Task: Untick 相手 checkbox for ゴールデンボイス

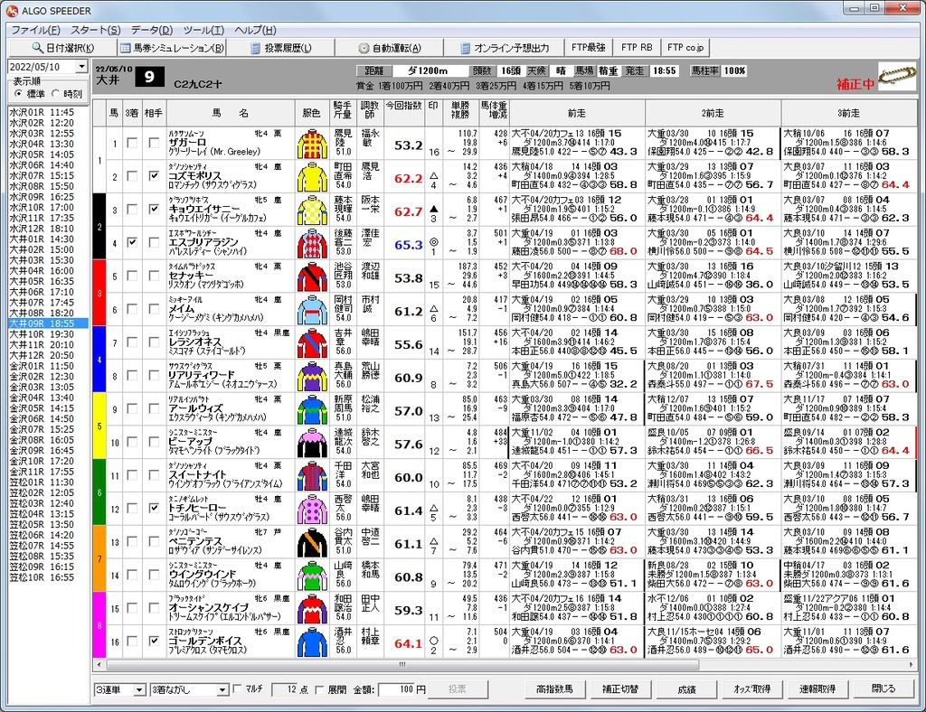Action: click(x=154, y=641)
